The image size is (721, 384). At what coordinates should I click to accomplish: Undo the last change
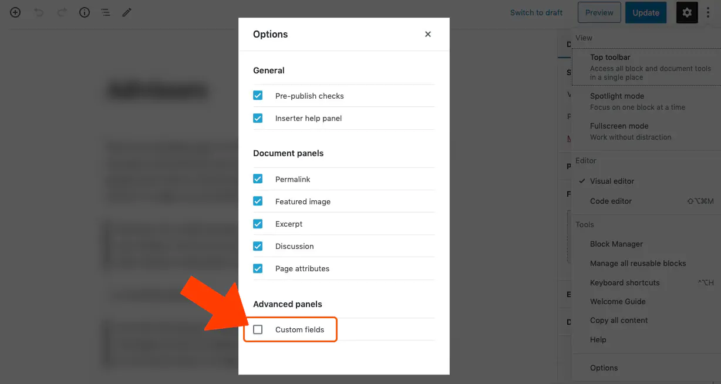click(39, 12)
